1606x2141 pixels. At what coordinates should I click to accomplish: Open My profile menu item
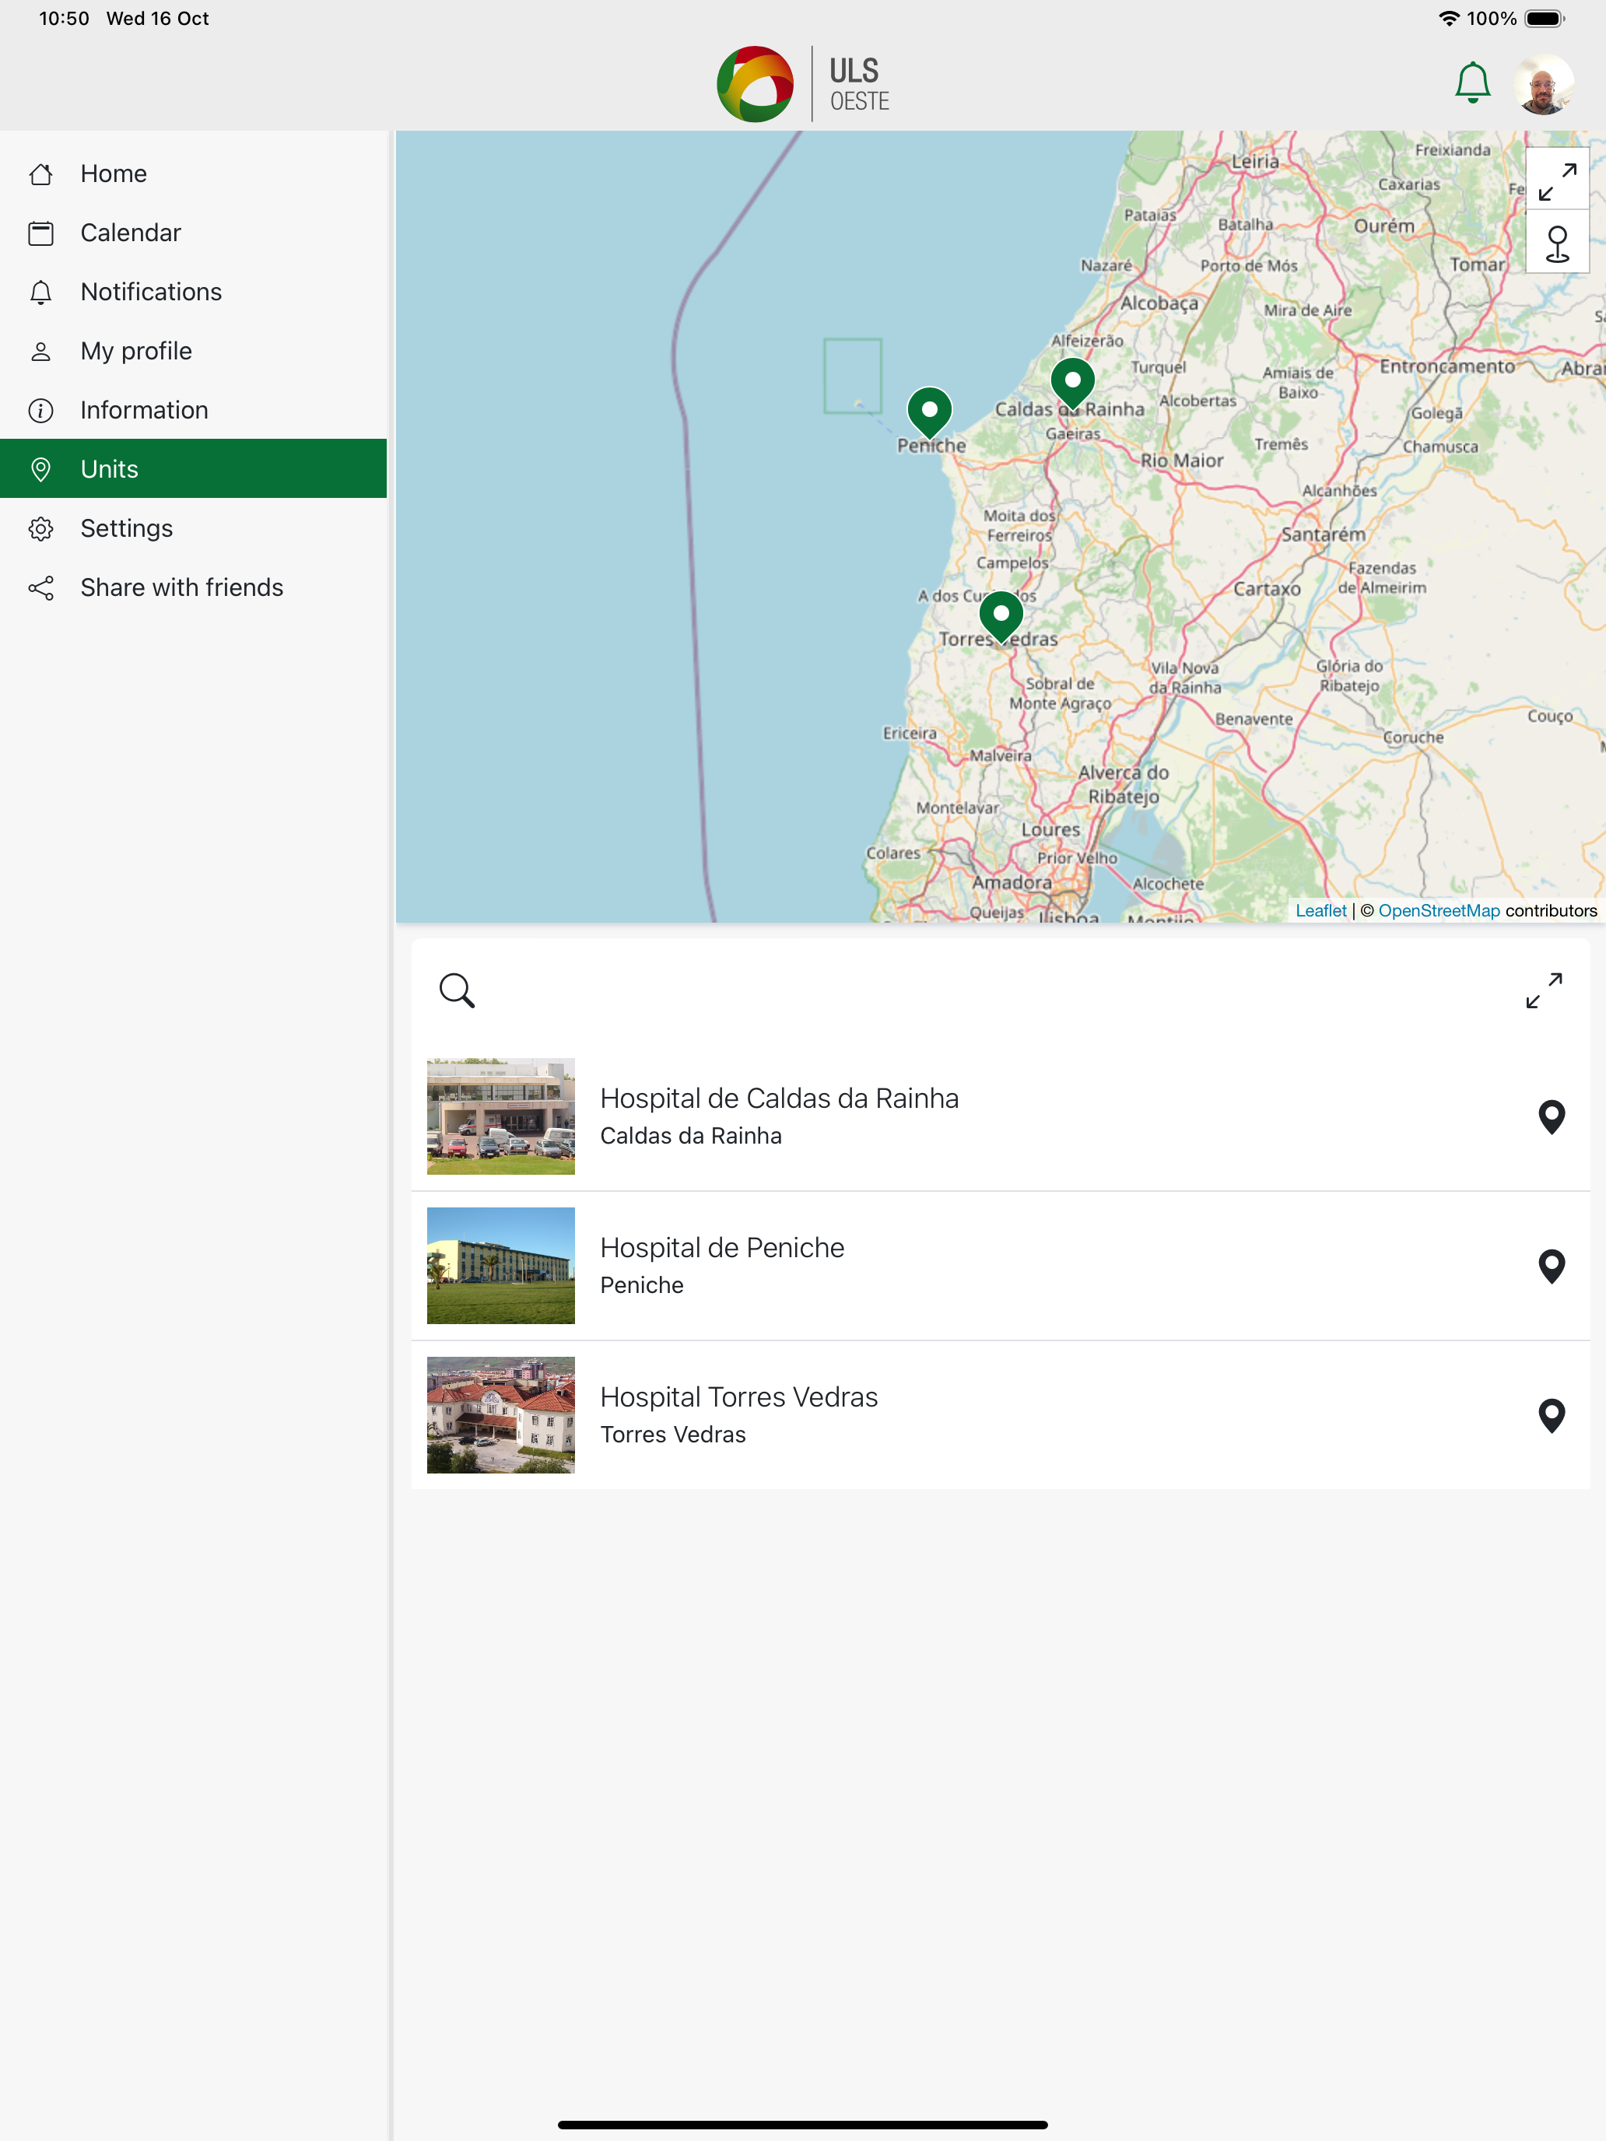pyautogui.click(x=194, y=352)
